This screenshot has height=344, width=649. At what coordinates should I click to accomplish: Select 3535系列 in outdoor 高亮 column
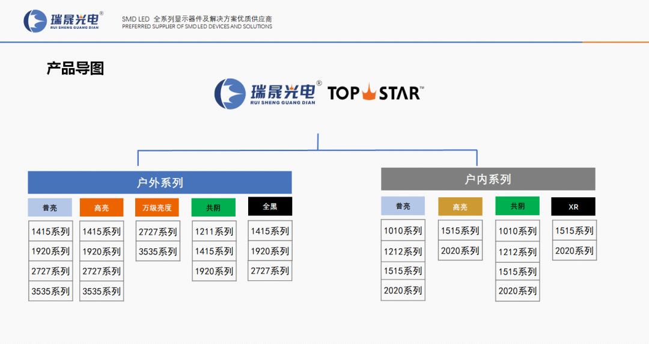pyautogui.click(x=102, y=291)
